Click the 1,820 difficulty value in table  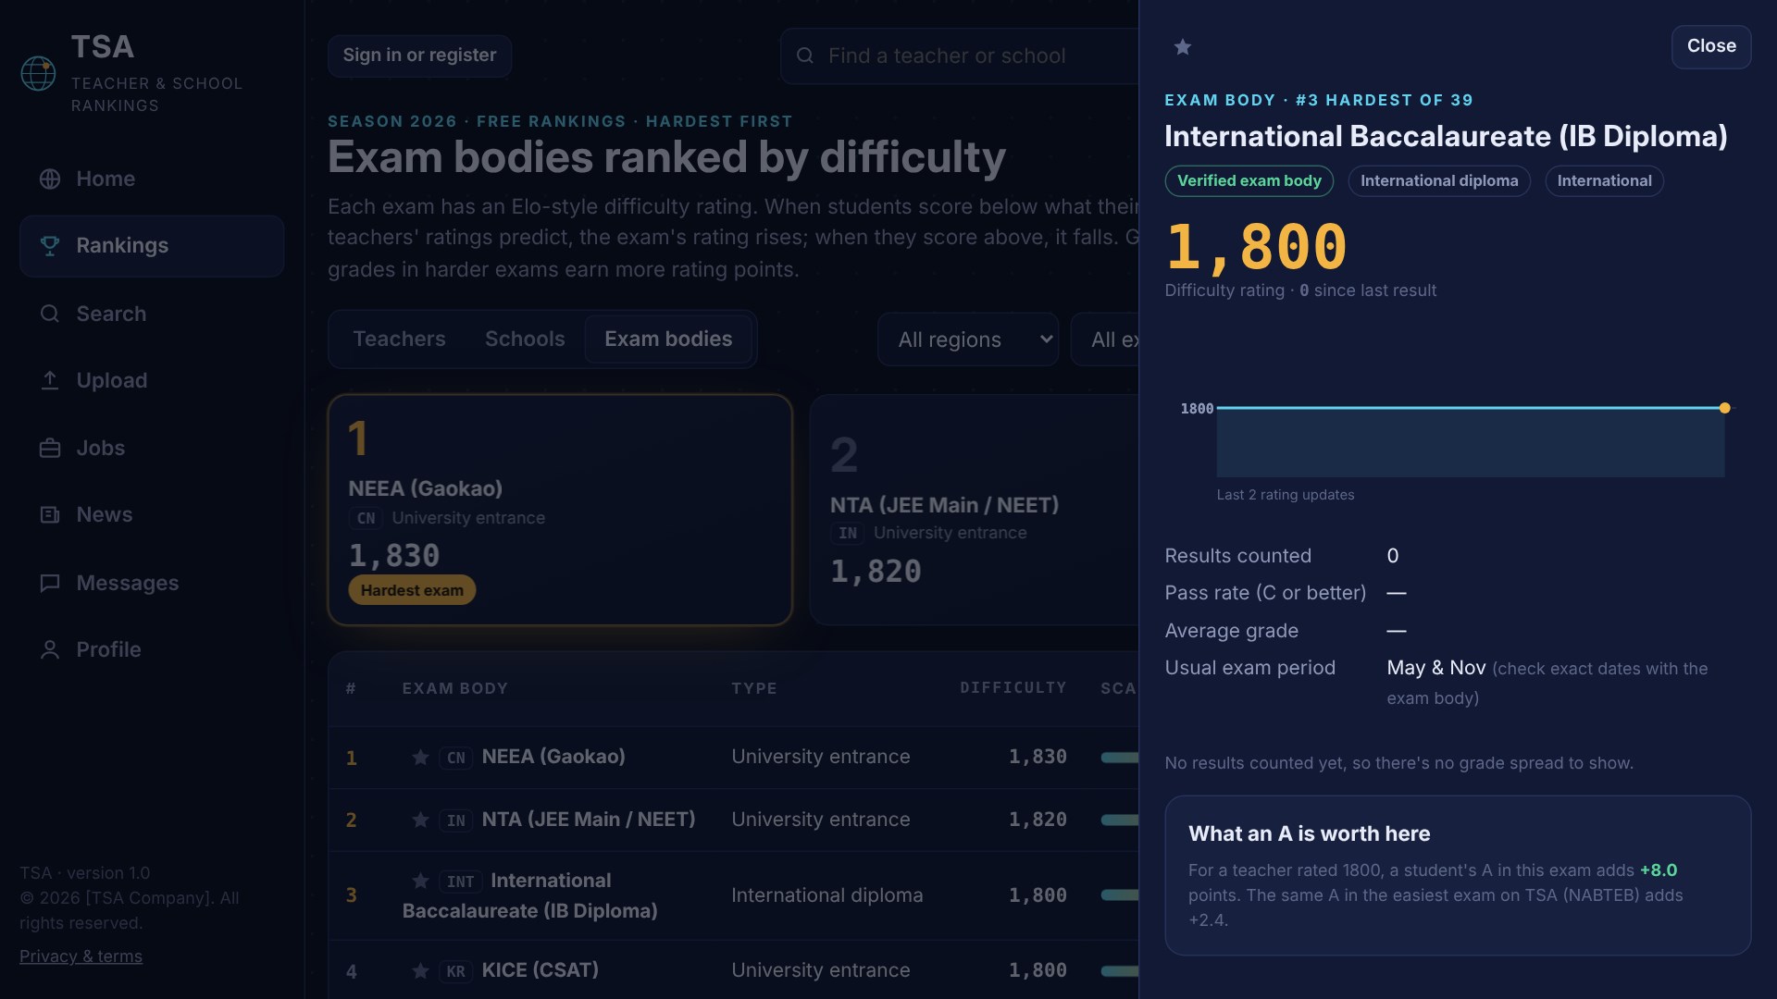point(1038,820)
